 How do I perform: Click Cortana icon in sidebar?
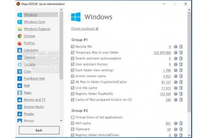(x=20, y=65)
